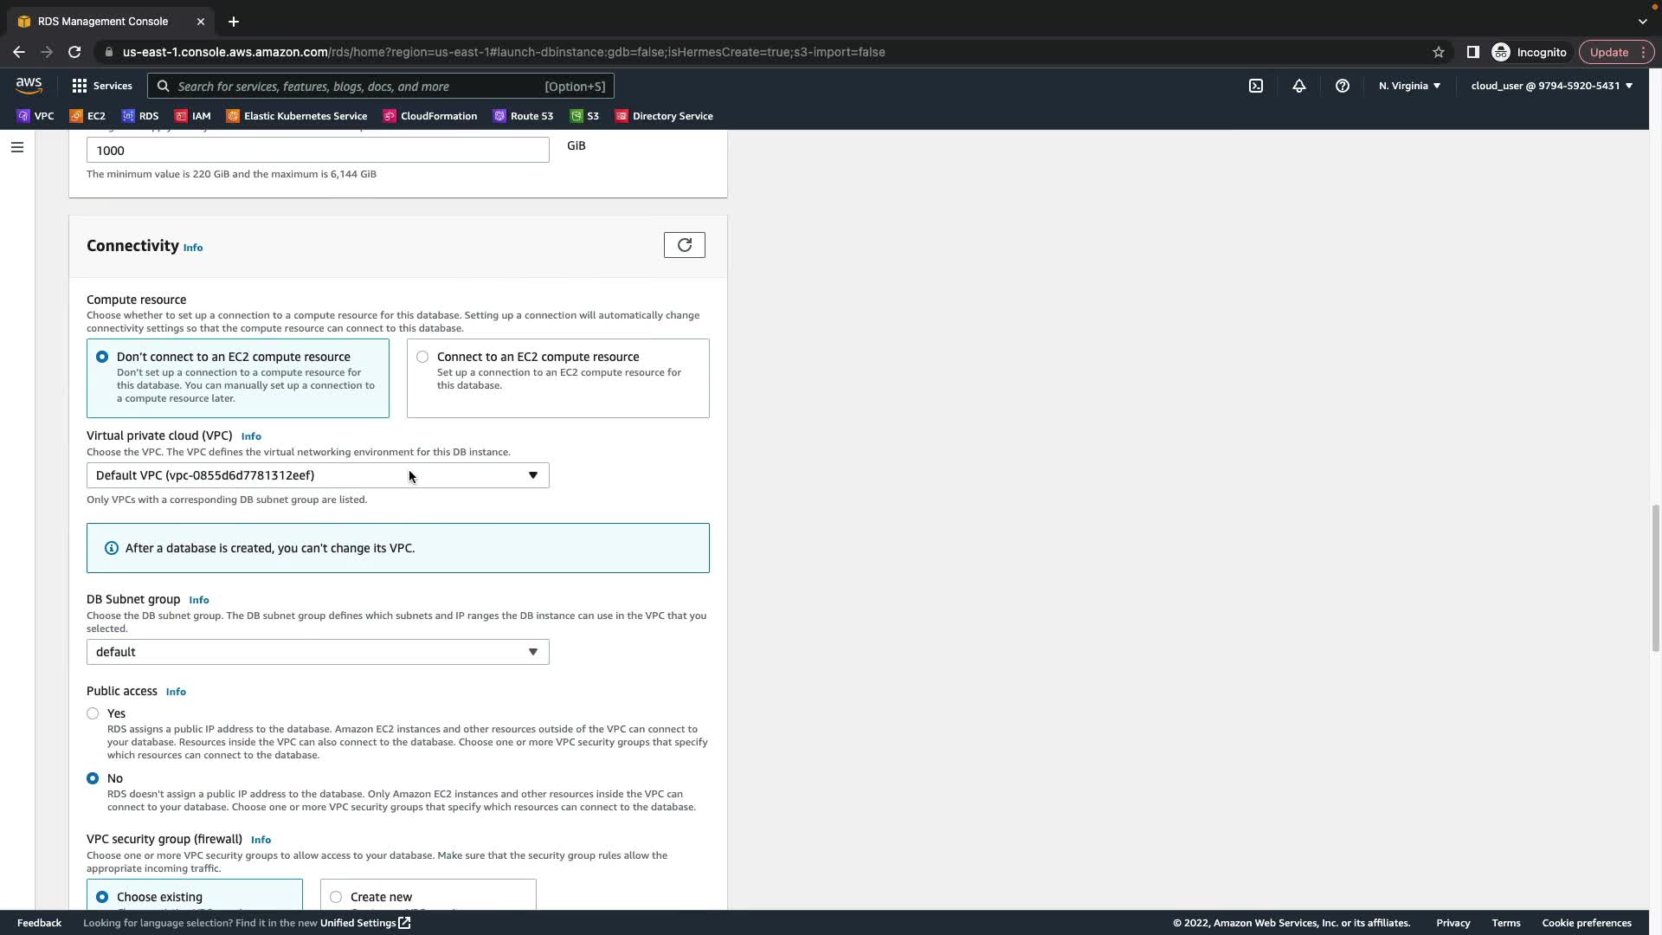This screenshot has height=935, width=1662.
Task: Click the help question mark icon
Action: [x=1342, y=86]
